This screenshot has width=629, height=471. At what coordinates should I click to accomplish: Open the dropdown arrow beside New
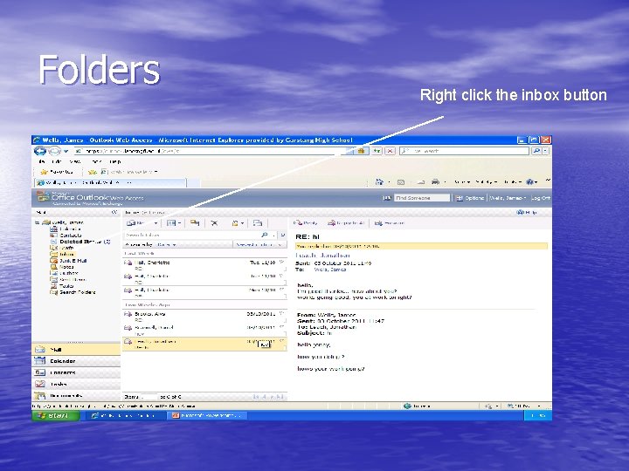(x=156, y=223)
